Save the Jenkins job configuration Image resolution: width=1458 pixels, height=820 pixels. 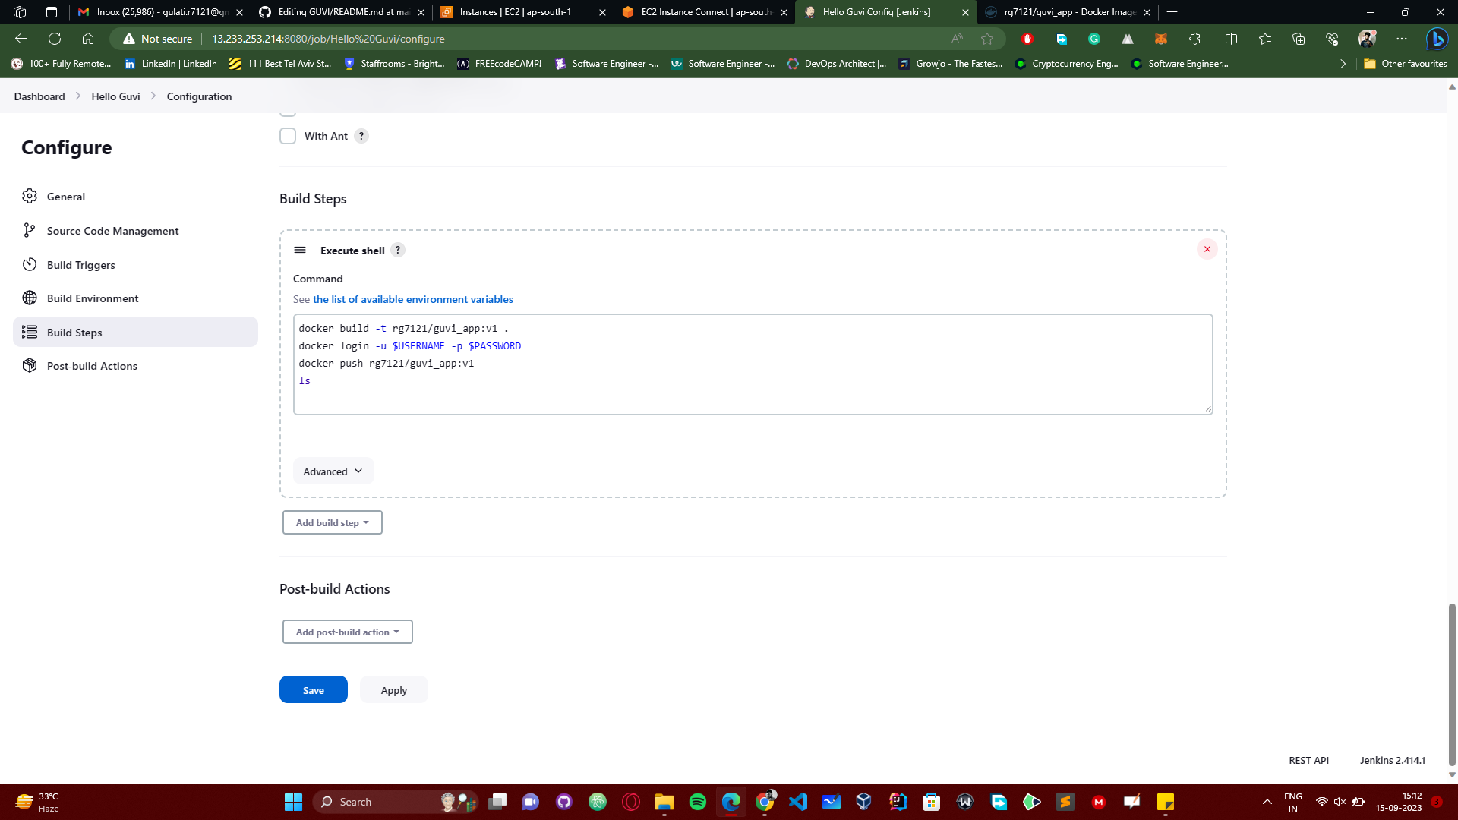point(313,689)
